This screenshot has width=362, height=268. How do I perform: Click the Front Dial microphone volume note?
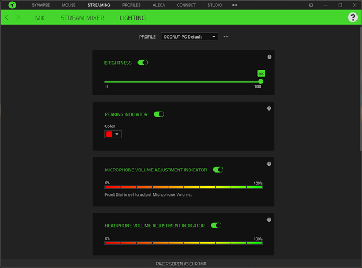[x=148, y=195]
